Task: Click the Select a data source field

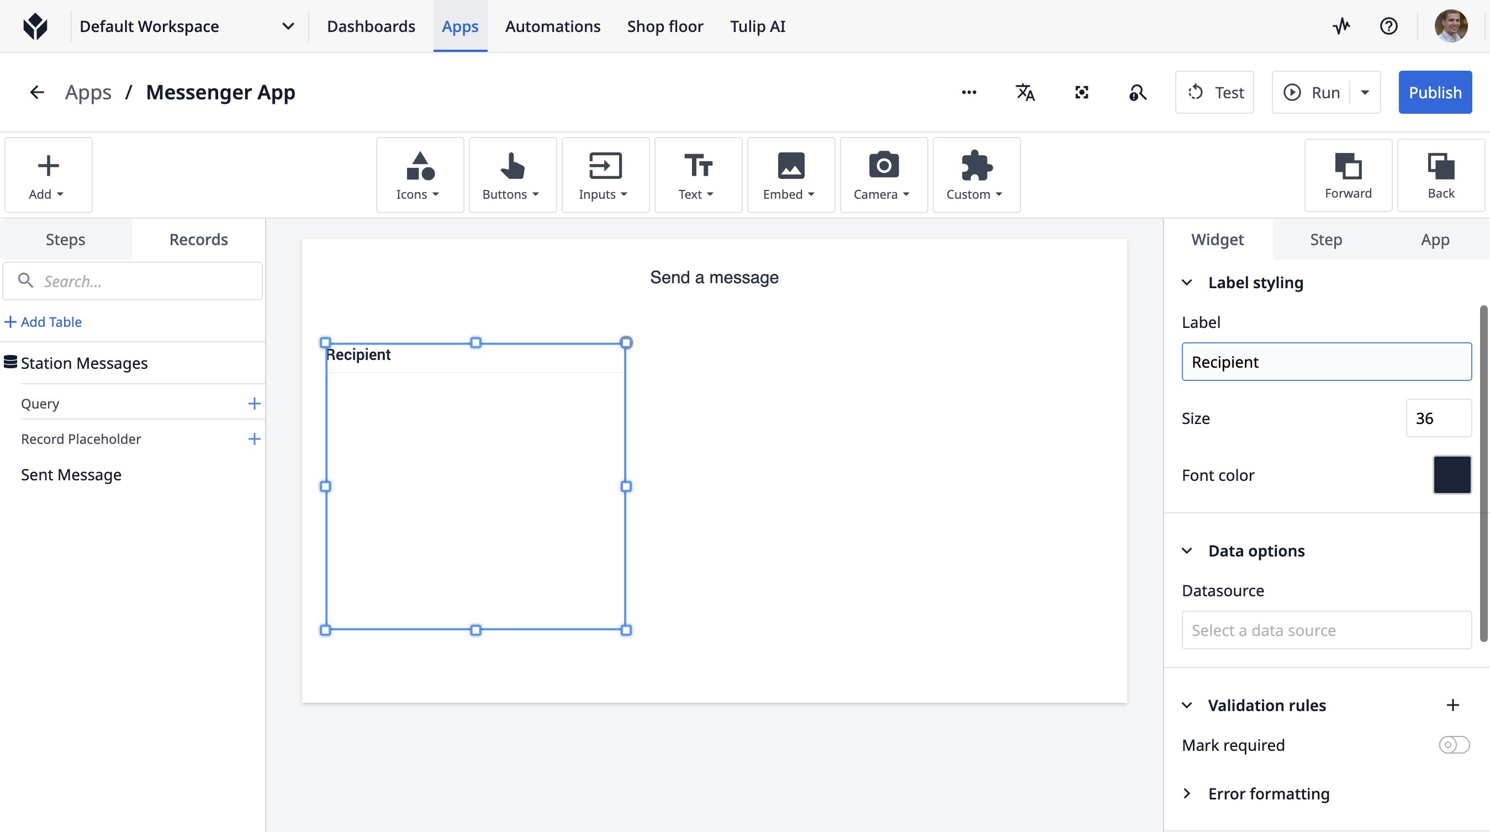Action: point(1327,629)
